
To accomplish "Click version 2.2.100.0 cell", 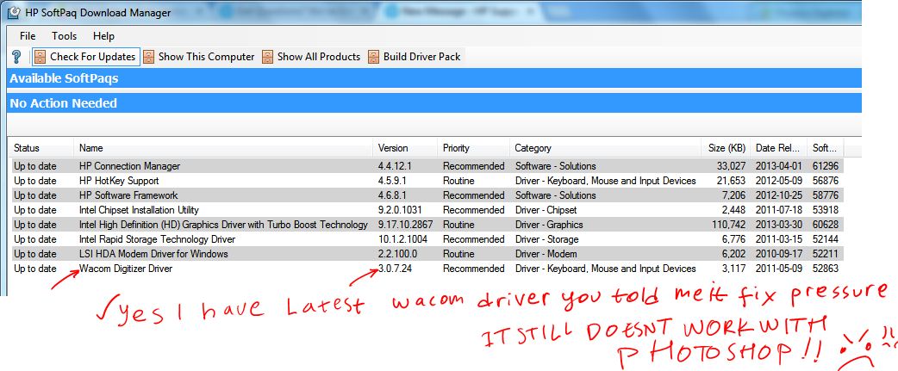I will (x=398, y=254).
